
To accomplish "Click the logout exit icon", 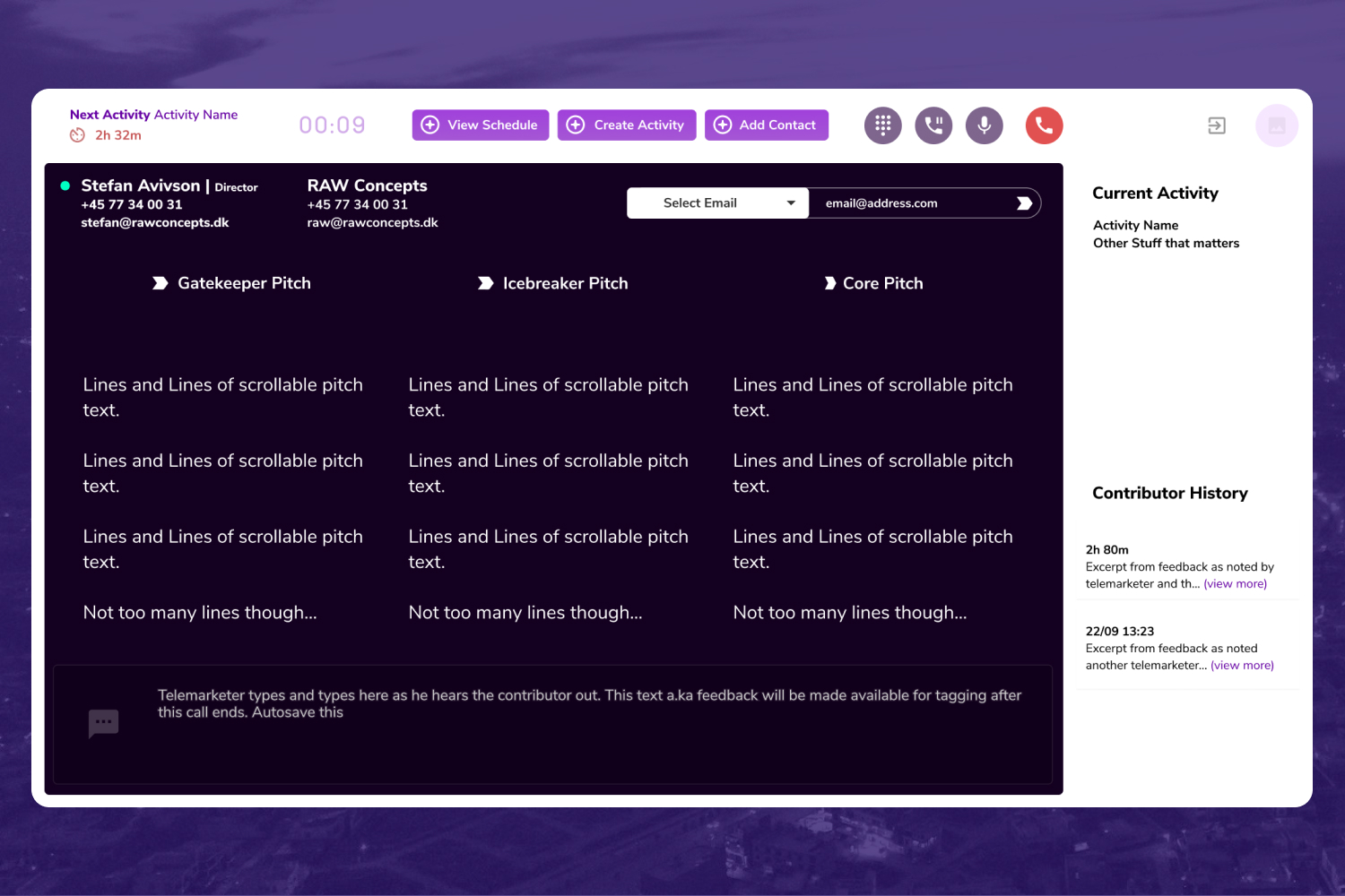I will click(x=1216, y=125).
